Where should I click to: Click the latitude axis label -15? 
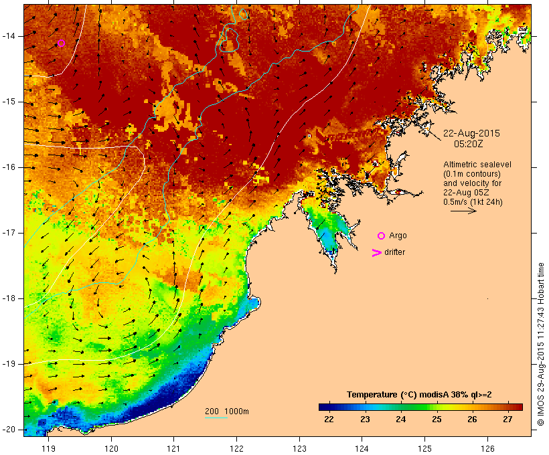point(8,102)
